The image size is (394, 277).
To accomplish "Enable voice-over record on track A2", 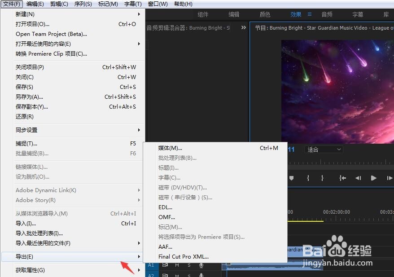I will (201, 275).
